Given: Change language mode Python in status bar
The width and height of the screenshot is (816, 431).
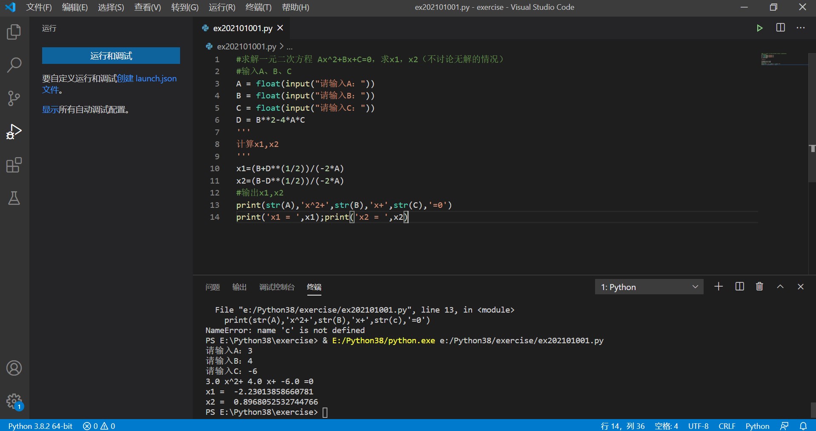Looking at the screenshot, I should (x=757, y=426).
